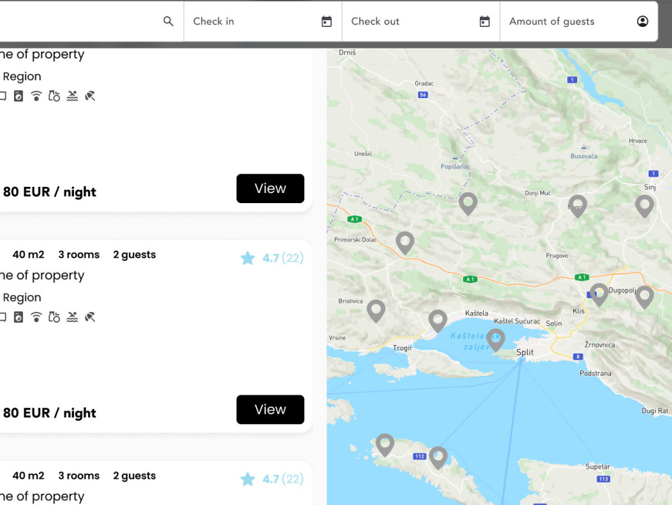Click the Busovača mountain label
Image resolution: width=672 pixels, height=505 pixels.
[584, 156]
